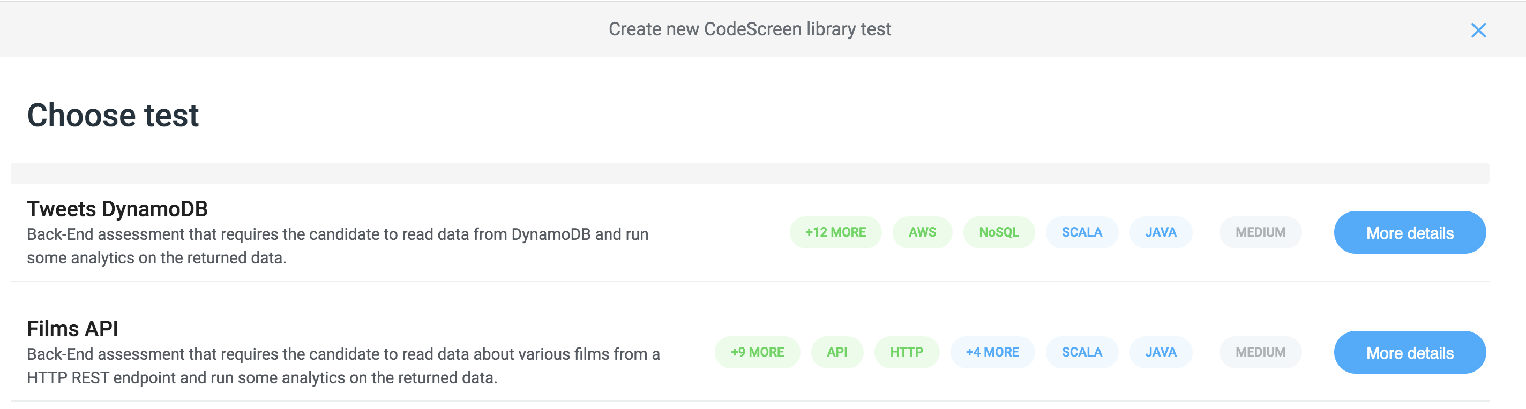Click the gray bar below Choose test
The height and width of the screenshot is (409, 1526).
[x=750, y=173]
